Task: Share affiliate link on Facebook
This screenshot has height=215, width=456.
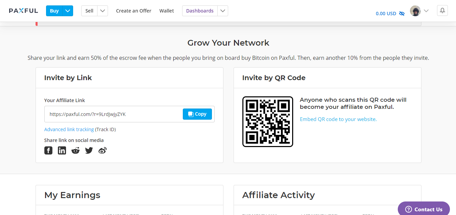Action: (48, 150)
